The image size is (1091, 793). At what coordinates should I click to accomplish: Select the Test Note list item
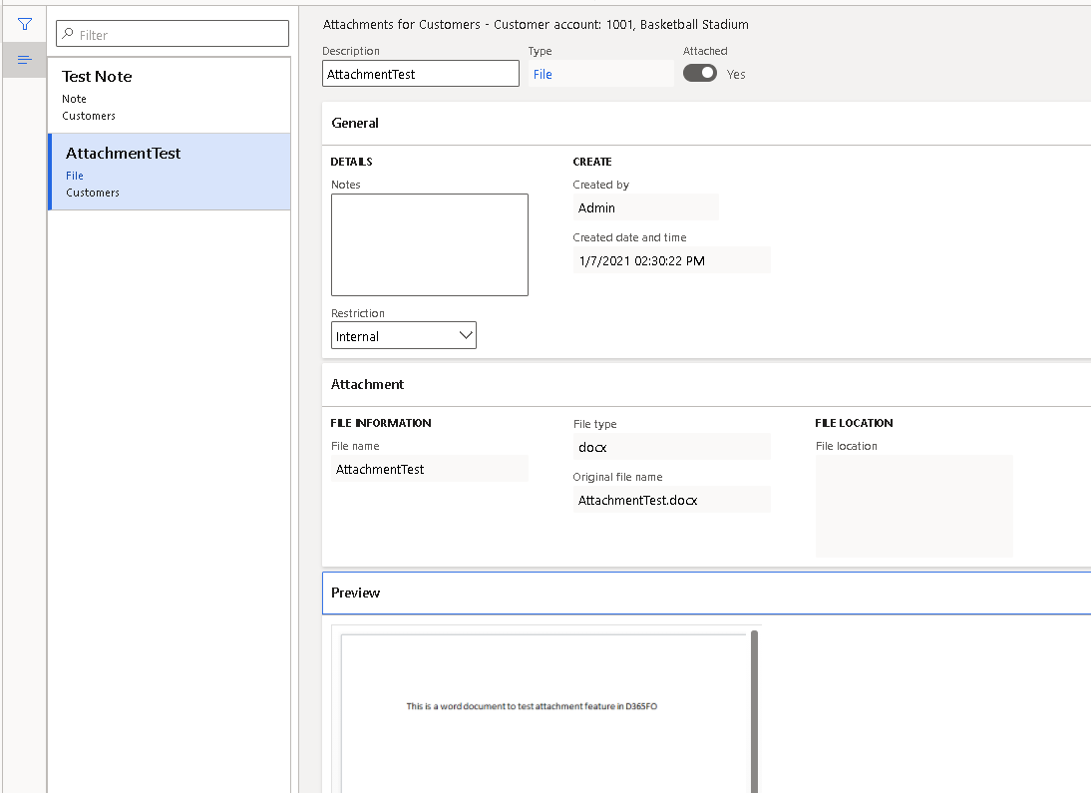(x=170, y=95)
